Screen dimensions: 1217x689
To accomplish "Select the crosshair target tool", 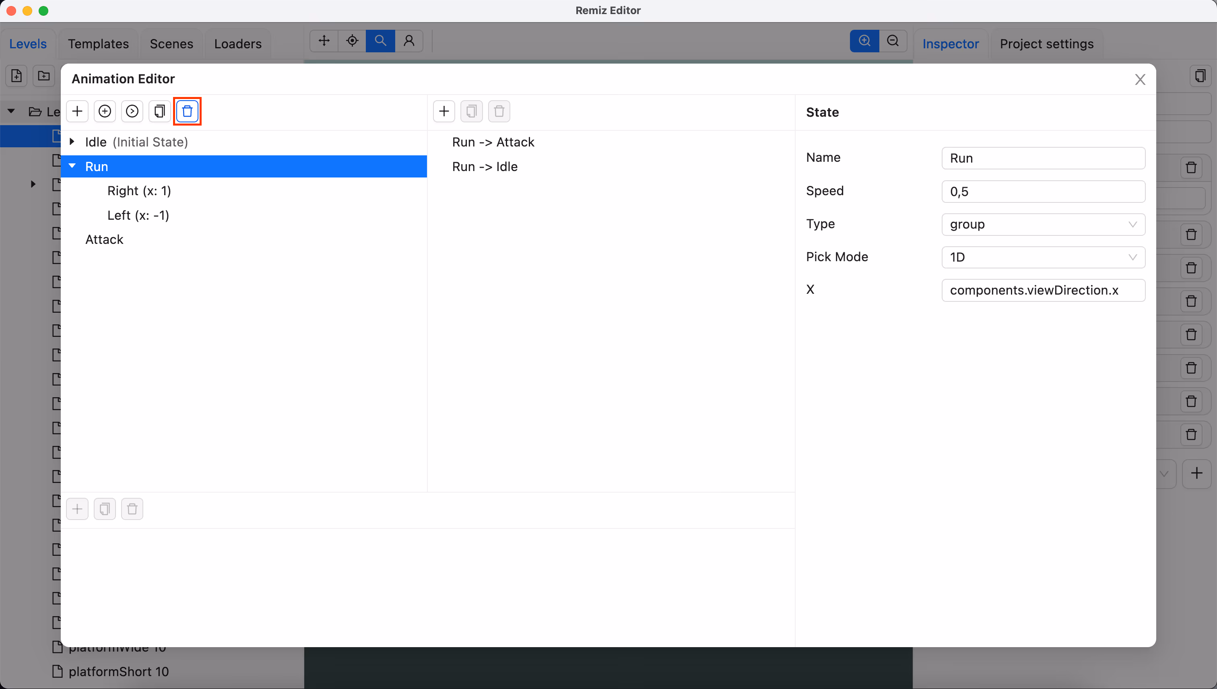I will [x=352, y=41].
